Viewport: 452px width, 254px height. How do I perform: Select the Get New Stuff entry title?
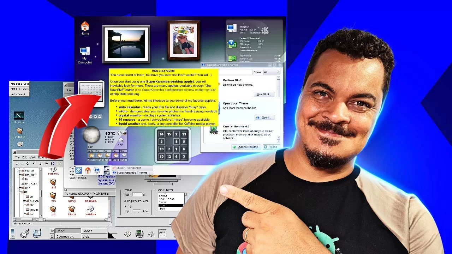pyautogui.click(x=233, y=80)
